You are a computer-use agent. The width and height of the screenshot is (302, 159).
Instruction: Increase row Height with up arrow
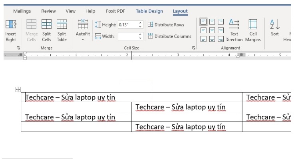click(x=140, y=23)
